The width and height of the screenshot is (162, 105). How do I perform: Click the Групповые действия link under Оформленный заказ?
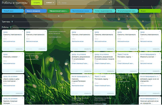pyautogui.click(x=55, y=37)
